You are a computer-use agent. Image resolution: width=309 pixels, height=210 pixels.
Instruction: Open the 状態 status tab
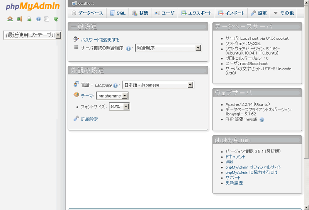pyautogui.click(x=140, y=13)
